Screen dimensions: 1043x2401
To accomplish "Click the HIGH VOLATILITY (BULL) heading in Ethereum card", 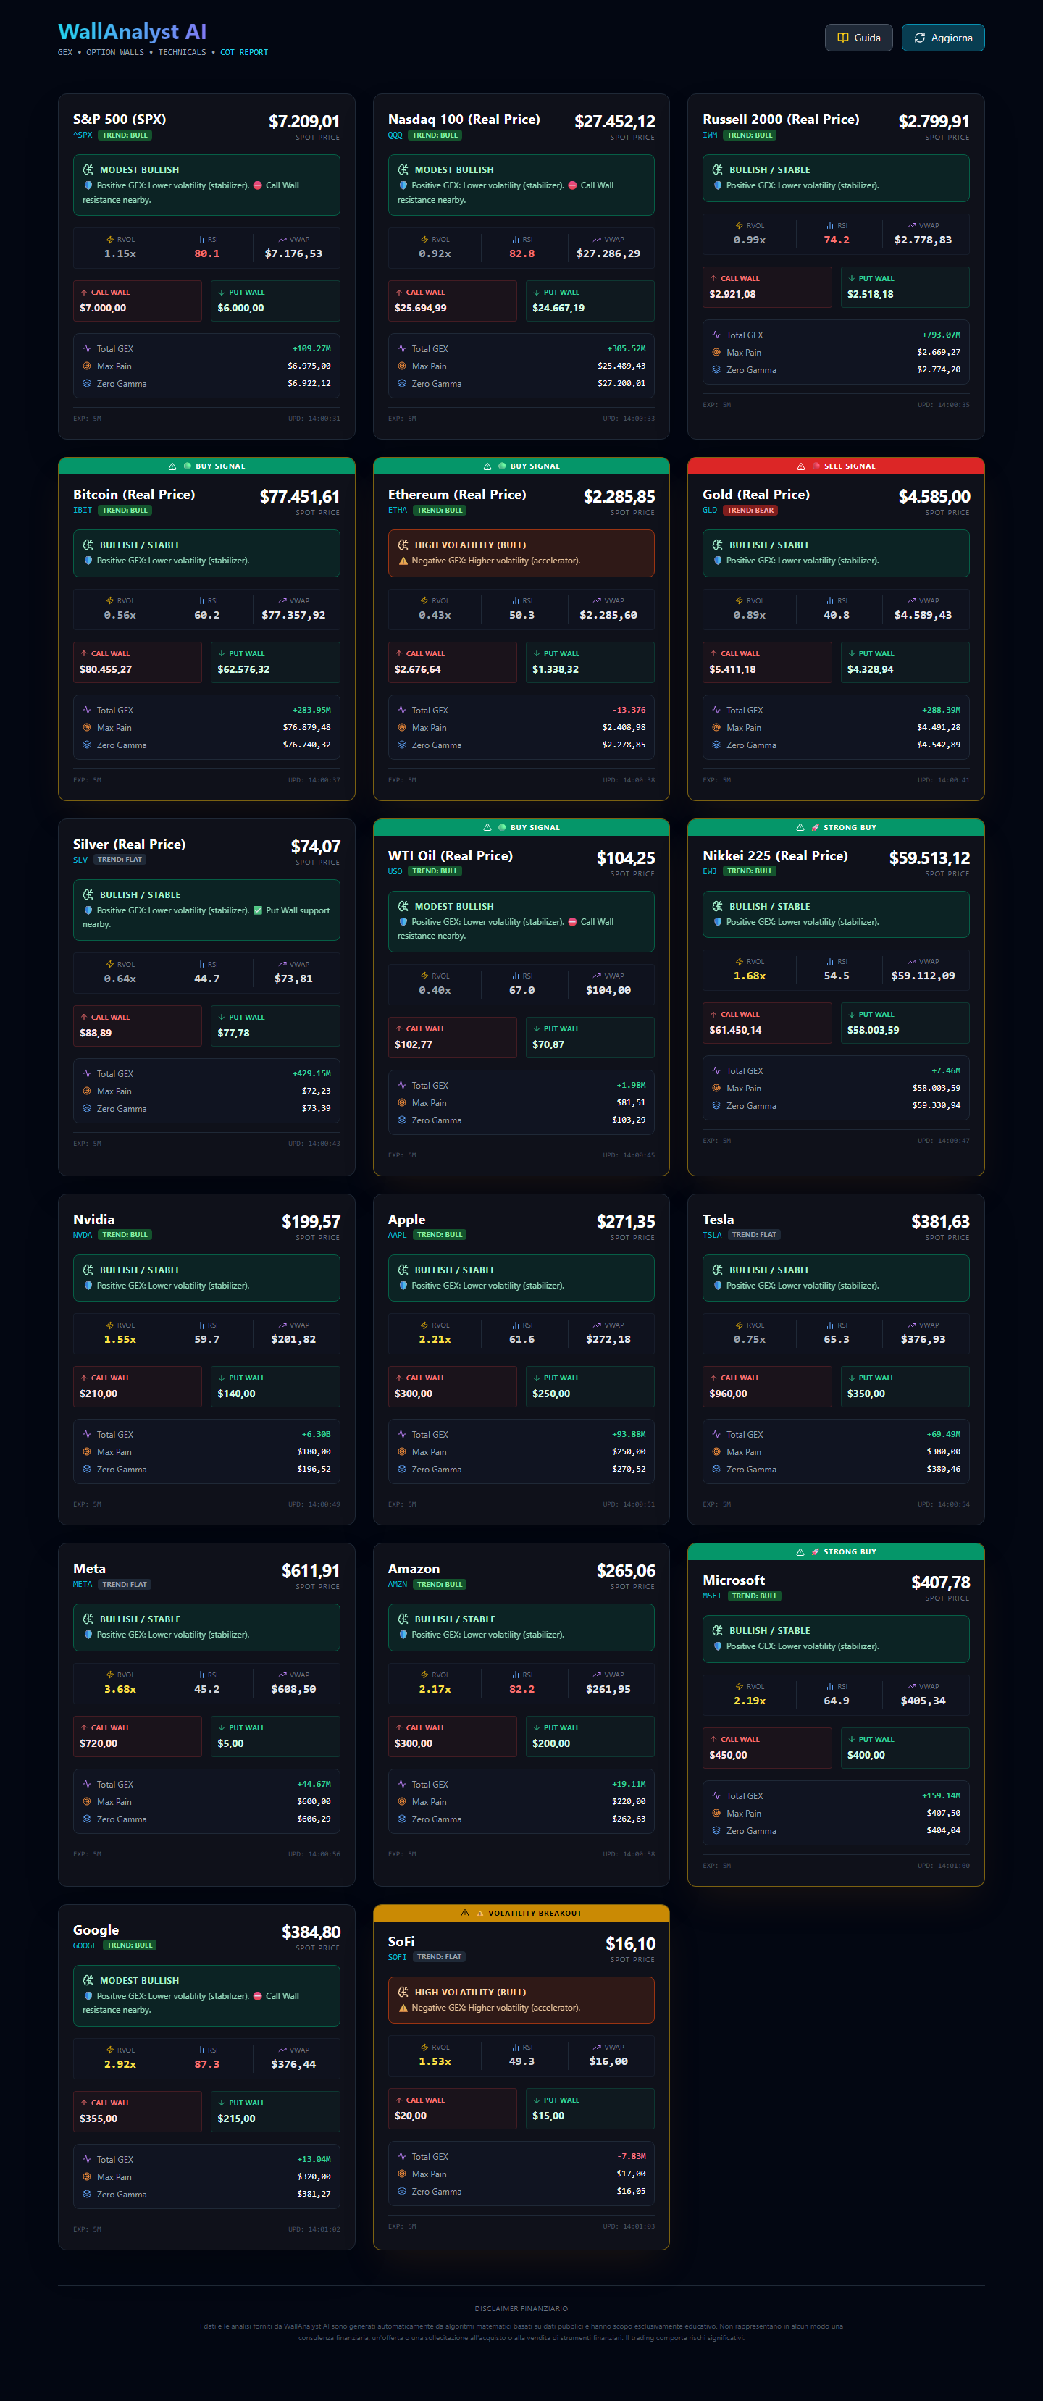I will pos(470,545).
